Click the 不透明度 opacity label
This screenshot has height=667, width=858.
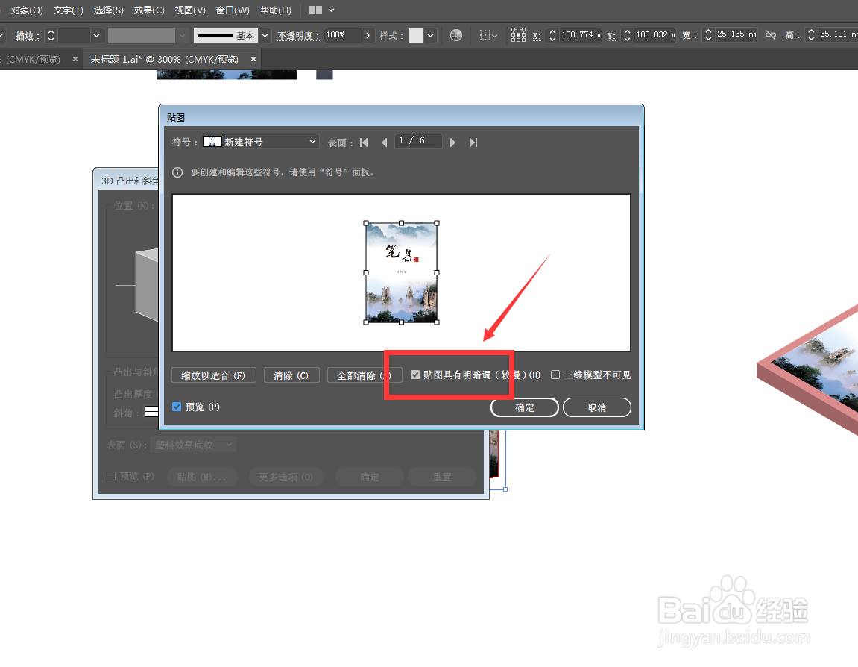(x=297, y=36)
